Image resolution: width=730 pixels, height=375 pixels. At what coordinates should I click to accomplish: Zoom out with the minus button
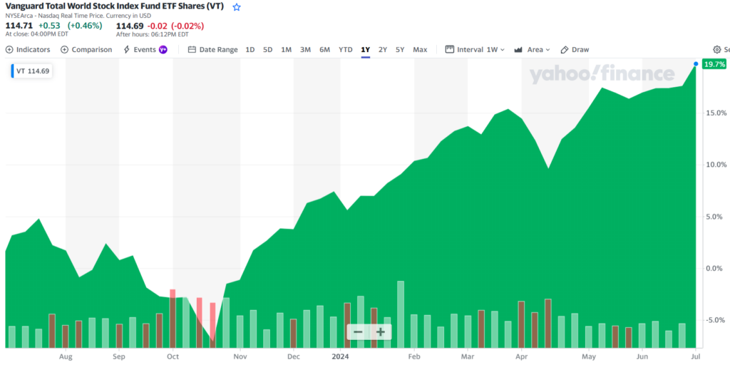click(358, 332)
